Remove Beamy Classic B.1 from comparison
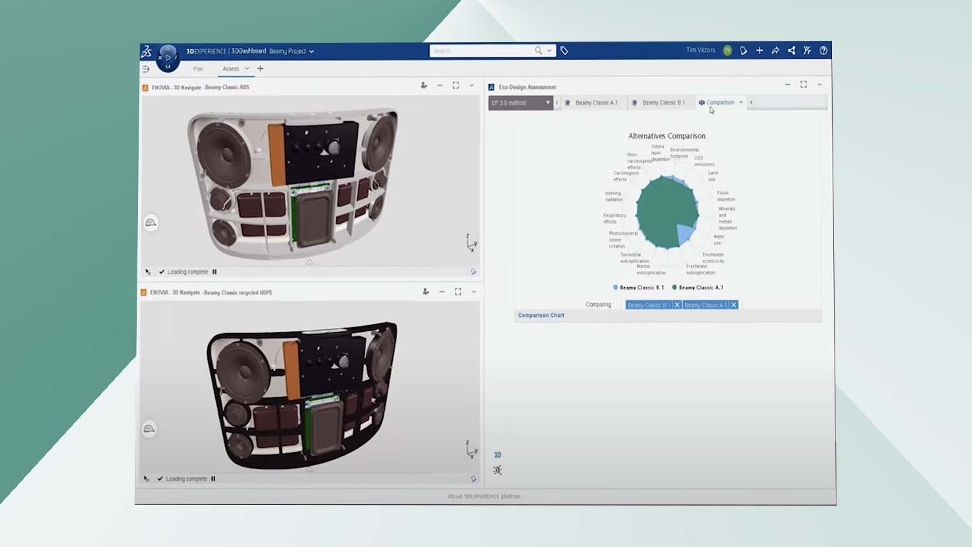 pos(677,305)
